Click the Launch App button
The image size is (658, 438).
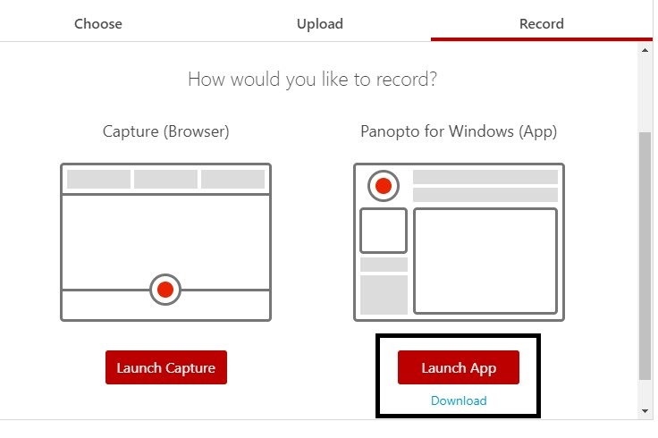459,367
